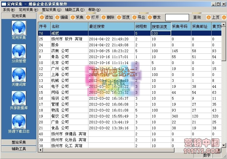The image size is (227, 159).
Task: Click the 查询 search button
Action: [197, 18]
